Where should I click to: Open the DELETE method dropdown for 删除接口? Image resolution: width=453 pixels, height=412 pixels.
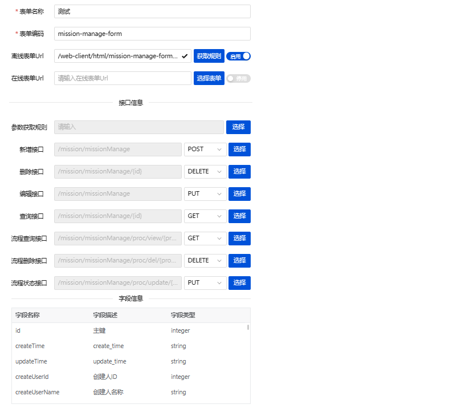pyautogui.click(x=205, y=172)
